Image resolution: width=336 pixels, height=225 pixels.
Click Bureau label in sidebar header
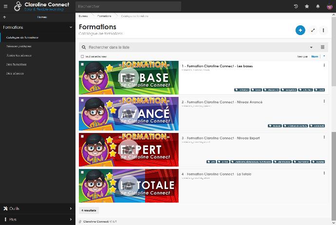42,17
